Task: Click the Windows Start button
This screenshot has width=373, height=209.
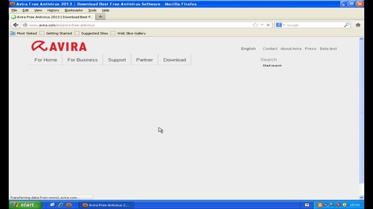Action: point(25,205)
